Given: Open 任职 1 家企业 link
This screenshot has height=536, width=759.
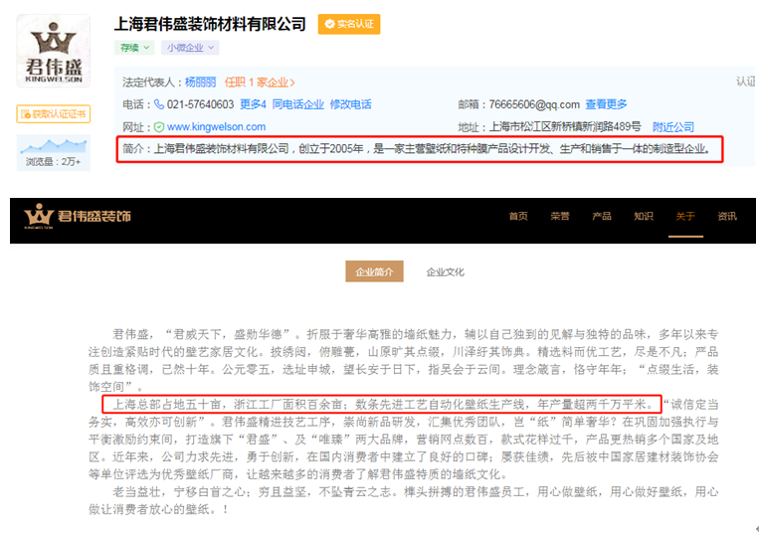Looking at the screenshot, I should pyautogui.click(x=260, y=83).
